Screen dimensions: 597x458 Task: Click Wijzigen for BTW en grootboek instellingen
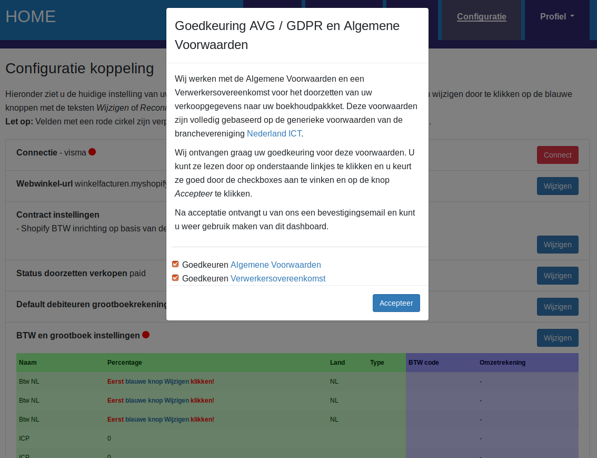click(x=557, y=338)
